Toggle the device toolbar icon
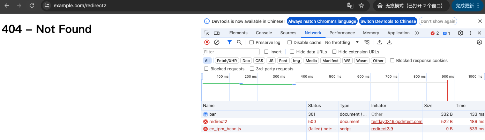 [x=217, y=33]
